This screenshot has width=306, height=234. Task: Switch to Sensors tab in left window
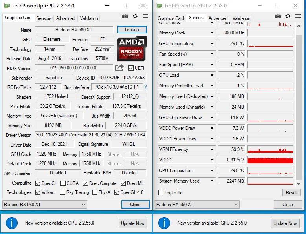click(44, 18)
